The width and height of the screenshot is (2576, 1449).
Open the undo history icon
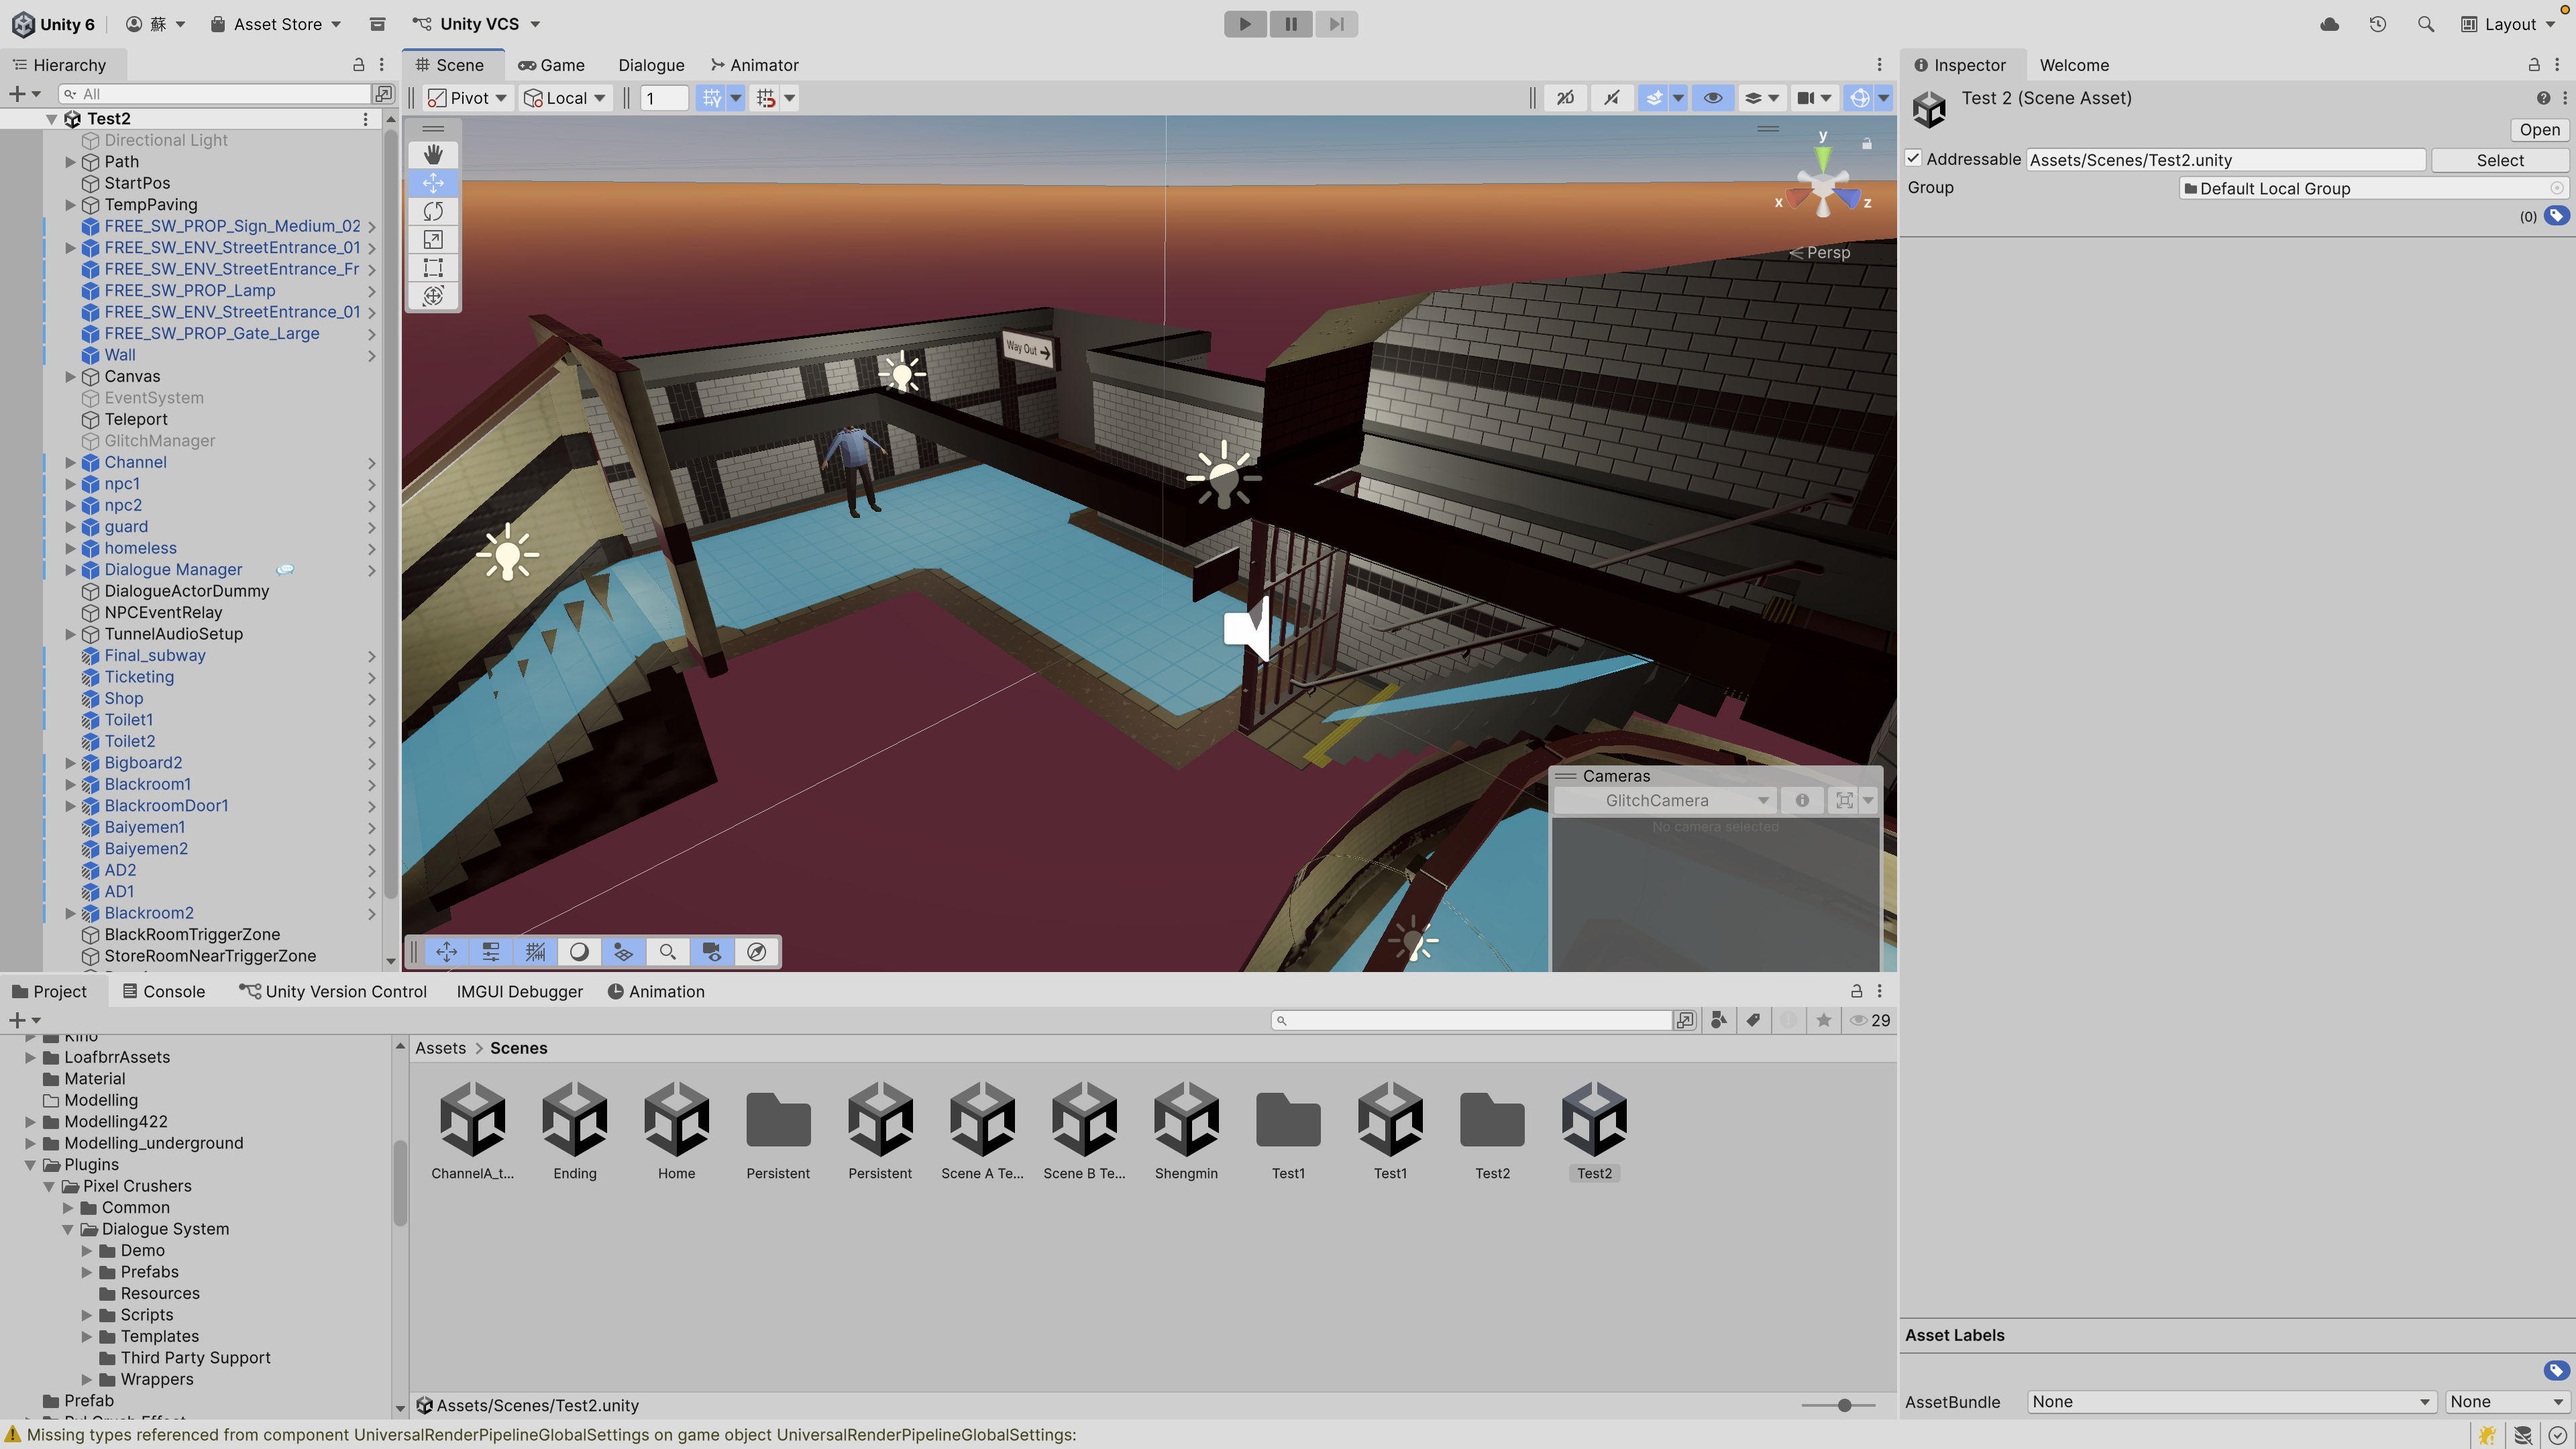click(2378, 24)
